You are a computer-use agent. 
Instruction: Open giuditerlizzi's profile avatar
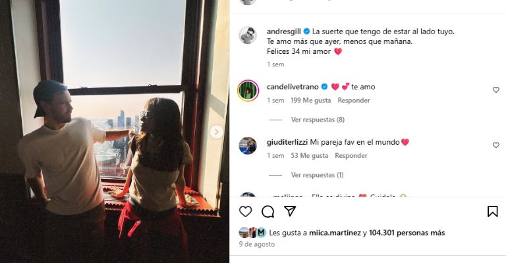248,145
